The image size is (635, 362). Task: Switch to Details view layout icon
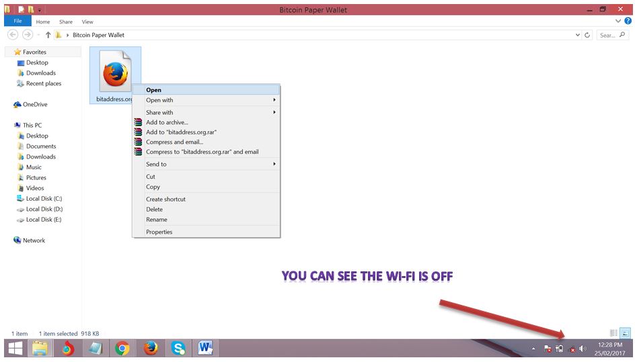coord(614,333)
